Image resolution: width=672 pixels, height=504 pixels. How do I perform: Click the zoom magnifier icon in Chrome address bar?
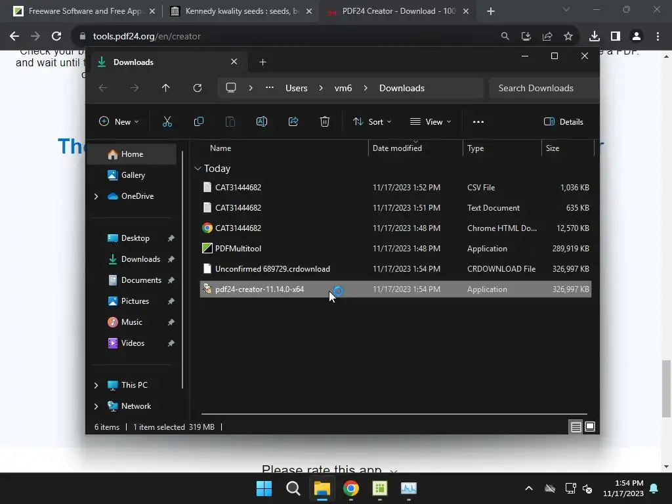pos(505,37)
